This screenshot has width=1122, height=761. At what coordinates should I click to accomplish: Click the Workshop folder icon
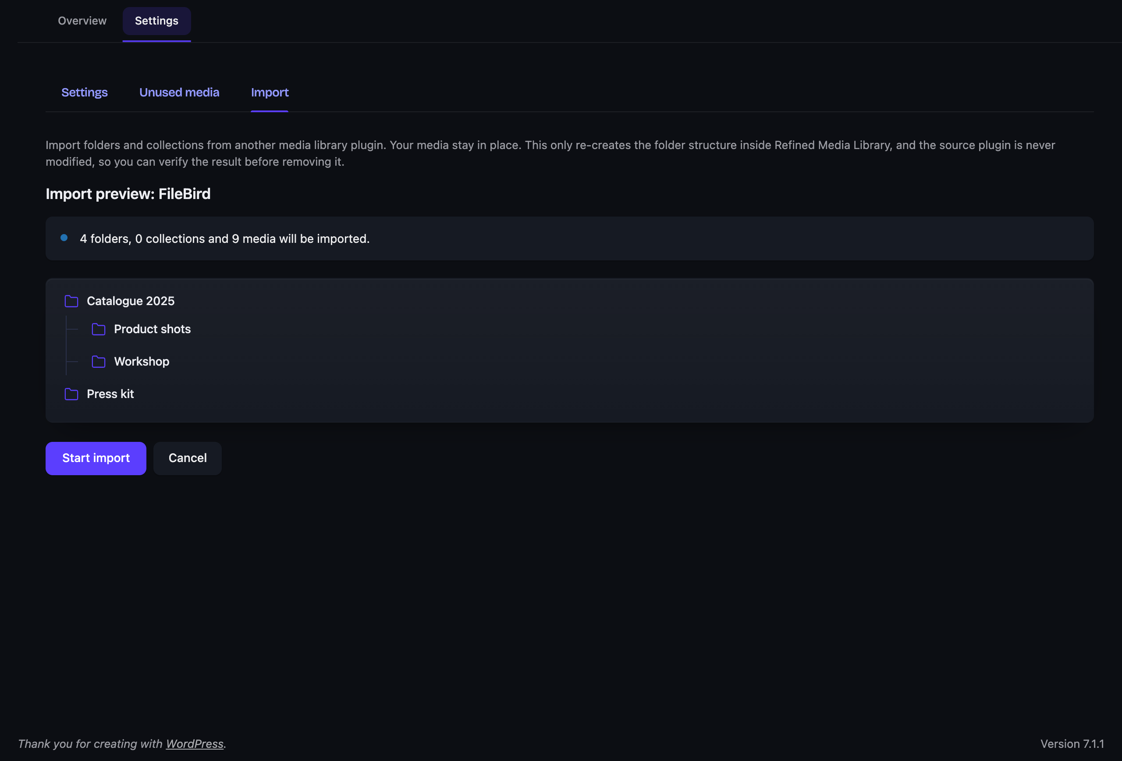click(99, 362)
